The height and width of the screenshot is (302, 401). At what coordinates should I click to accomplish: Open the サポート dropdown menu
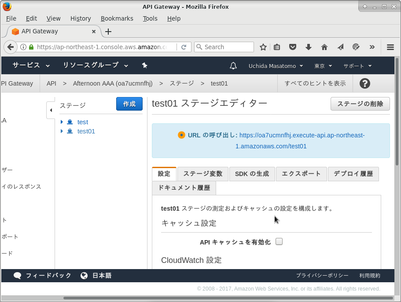click(357, 66)
